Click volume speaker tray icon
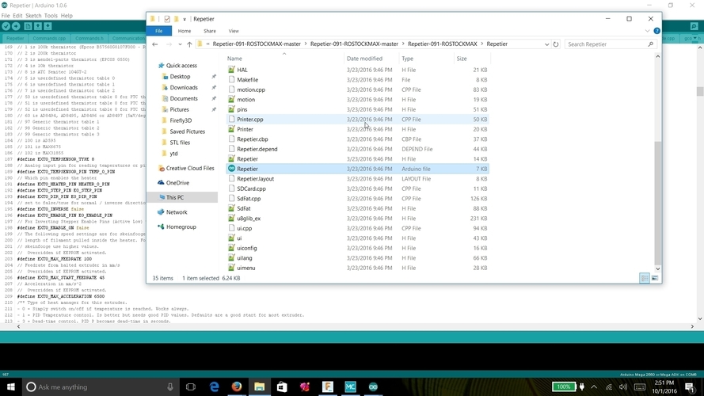Image resolution: width=704 pixels, height=396 pixels. tap(623, 386)
